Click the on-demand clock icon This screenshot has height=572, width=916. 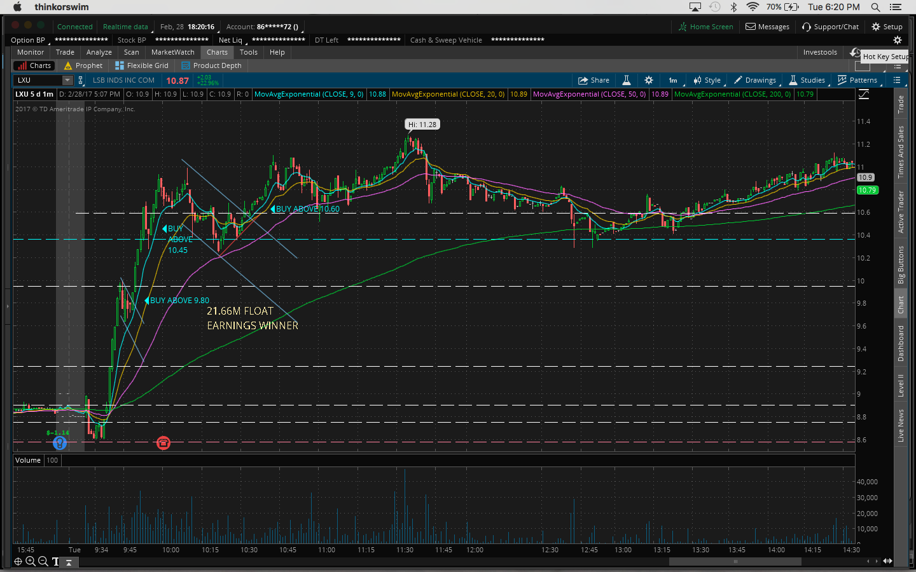point(856,53)
